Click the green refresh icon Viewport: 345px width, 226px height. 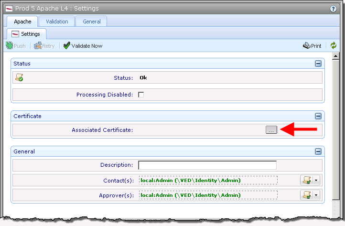(333, 46)
